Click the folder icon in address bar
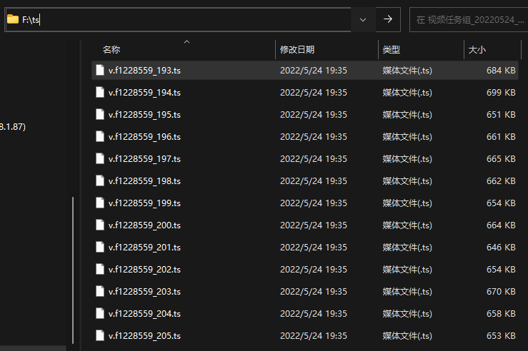The height and width of the screenshot is (351, 528). coord(13,19)
